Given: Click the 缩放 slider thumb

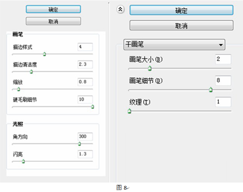Looking at the screenshot, I should (x=19, y=89).
